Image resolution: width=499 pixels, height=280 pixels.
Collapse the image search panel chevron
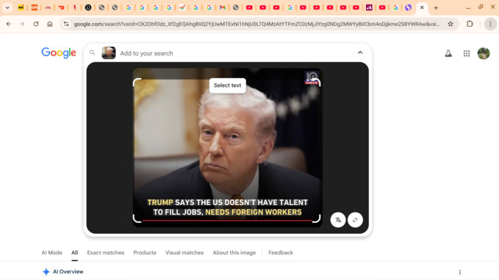(x=360, y=53)
